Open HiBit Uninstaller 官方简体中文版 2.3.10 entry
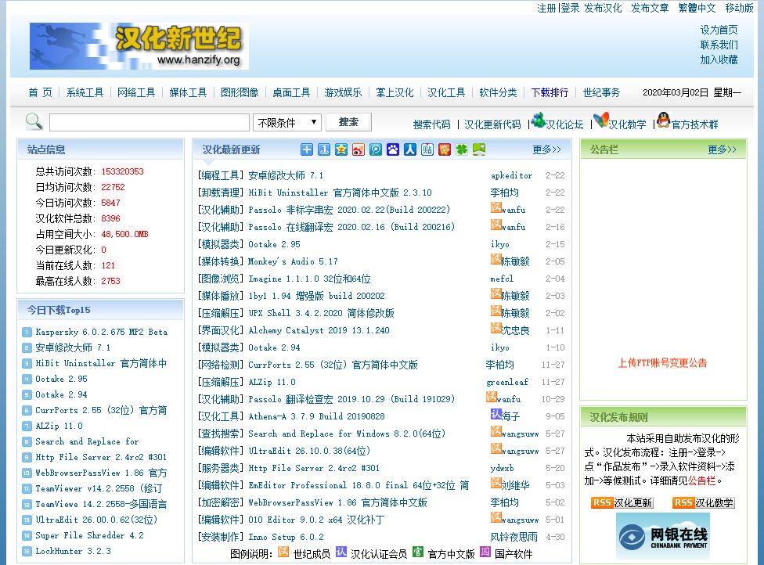The image size is (764, 565). pyautogui.click(x=340, y=193)
